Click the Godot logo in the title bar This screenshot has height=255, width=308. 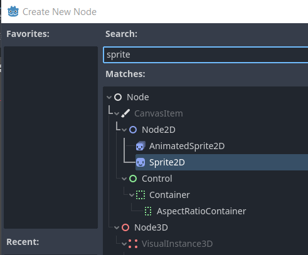coord(13,11)
